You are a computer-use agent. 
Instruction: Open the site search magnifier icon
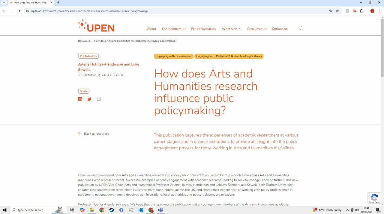(x=300, y=28)
